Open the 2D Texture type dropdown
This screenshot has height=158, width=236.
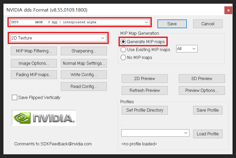58,38
